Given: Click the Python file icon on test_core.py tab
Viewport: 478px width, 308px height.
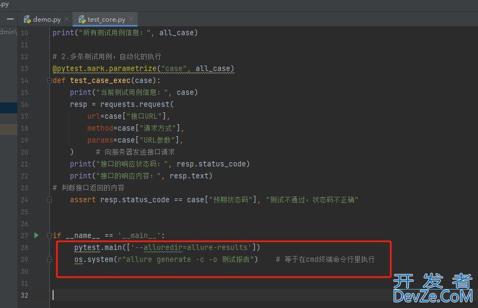Looking at the screenshot, I should [x=82, y=20].
